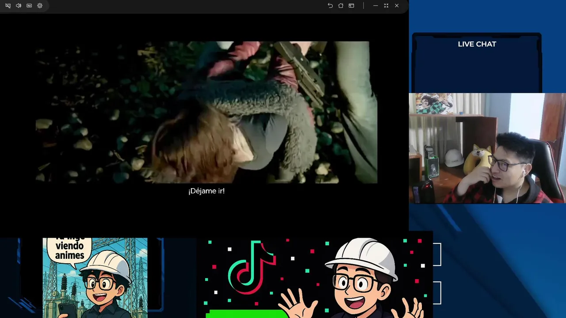566x318 pixels.
Task: Select the webcam feed of the streamer
Action: point(487,148)
